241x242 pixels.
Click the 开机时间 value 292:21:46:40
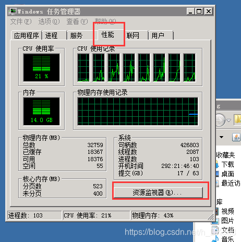pyautogui.click(x=180, y=166)
